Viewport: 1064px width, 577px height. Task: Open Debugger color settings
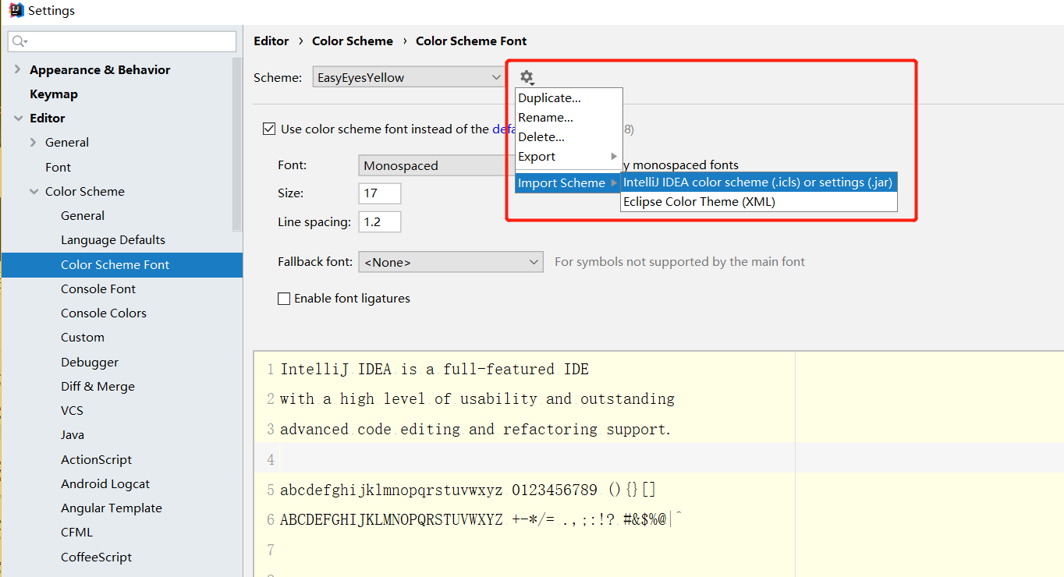point(90,362)
